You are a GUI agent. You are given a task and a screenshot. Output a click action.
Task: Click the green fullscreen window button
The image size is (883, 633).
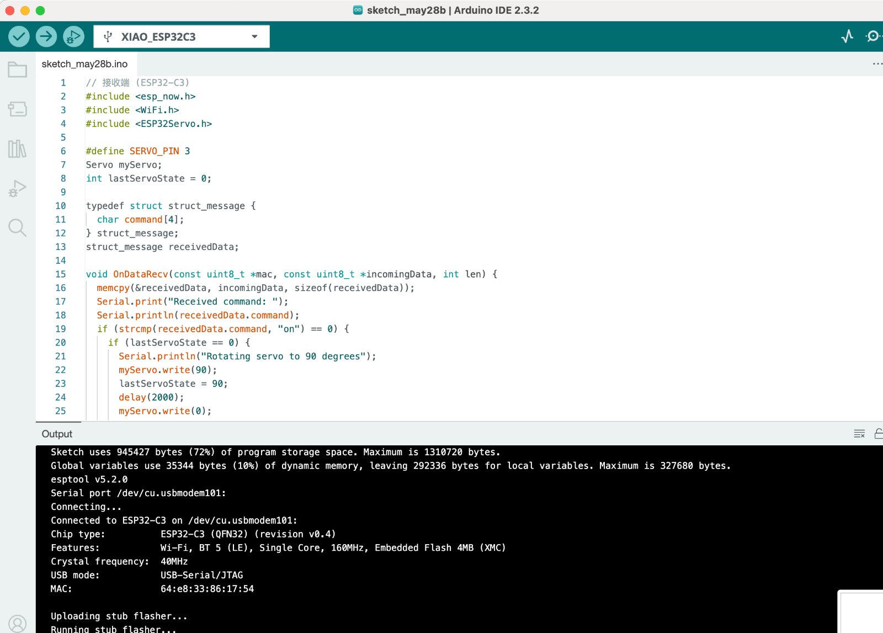(40, 10)
